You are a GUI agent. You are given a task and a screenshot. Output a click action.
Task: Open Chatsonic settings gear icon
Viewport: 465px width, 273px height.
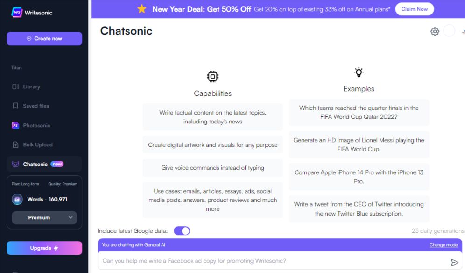click(435, 31)
